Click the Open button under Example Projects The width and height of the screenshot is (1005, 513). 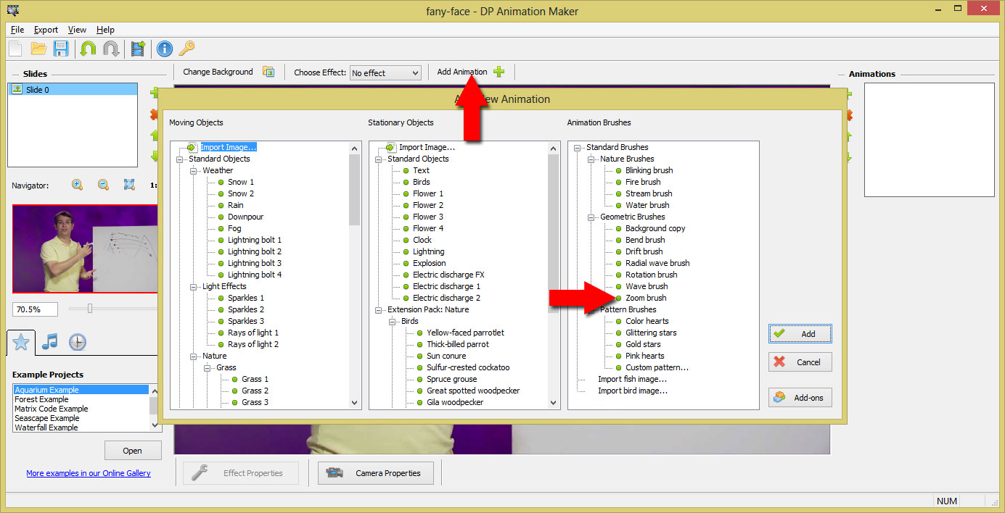(x=132, y=450)
